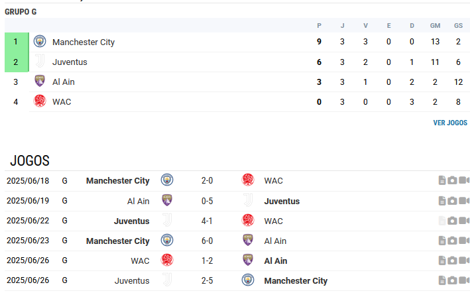Open the VER JOGOS link
Screen dimensions: 470x293
(450, 123)
